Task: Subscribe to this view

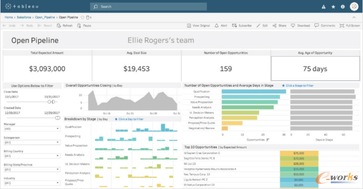Action: coord(242,25)
